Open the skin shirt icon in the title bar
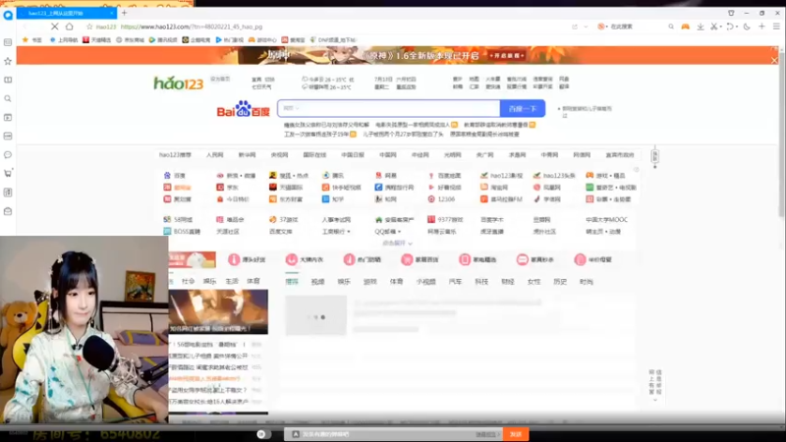 (x=731, y=13)
